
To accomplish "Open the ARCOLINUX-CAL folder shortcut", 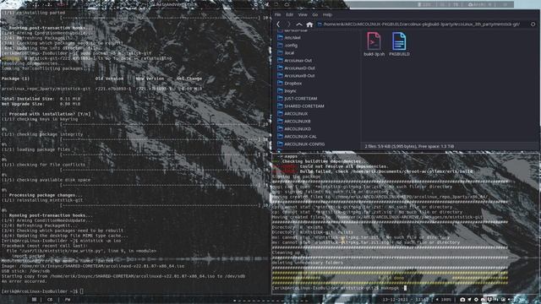I will pos(297,136).
